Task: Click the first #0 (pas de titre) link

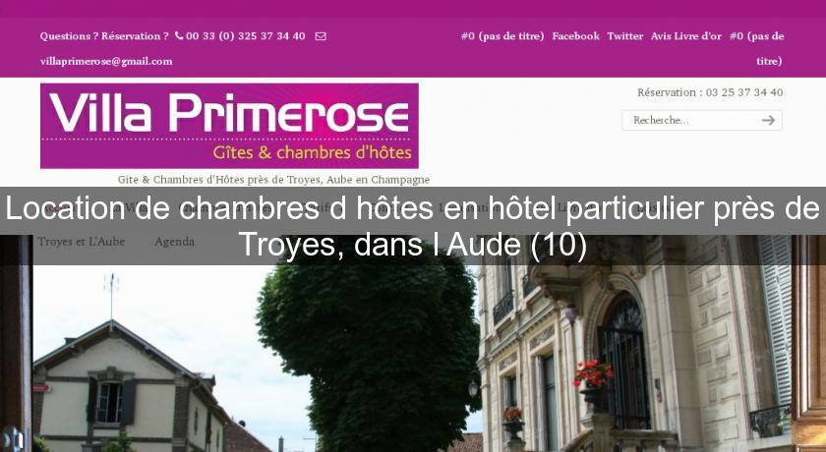Action: click(x=502, y=35)
